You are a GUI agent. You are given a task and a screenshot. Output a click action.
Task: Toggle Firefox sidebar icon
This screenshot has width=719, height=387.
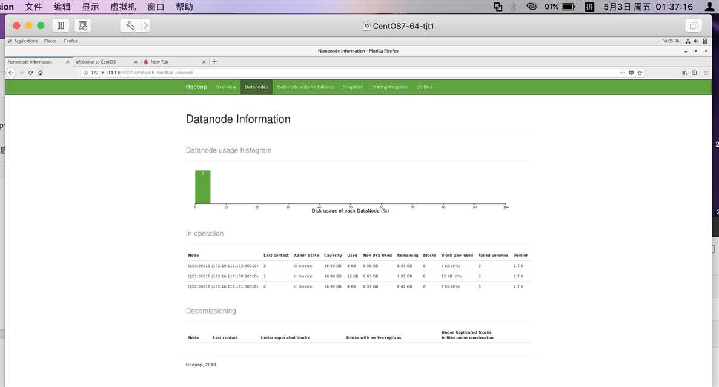pos(694,73)
